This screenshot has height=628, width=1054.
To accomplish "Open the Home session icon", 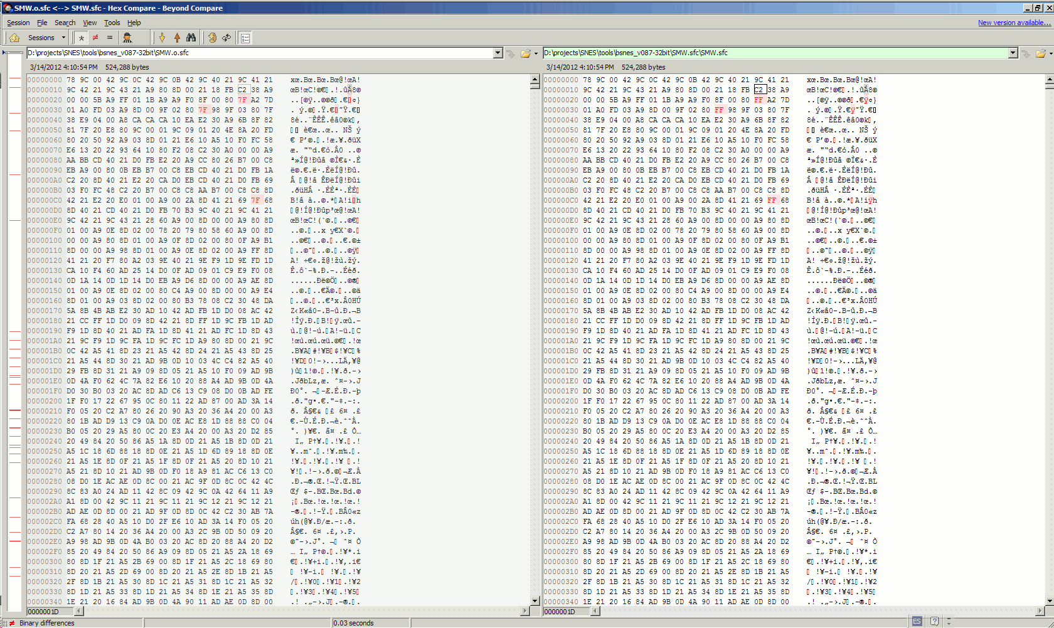I will point(14,38).
